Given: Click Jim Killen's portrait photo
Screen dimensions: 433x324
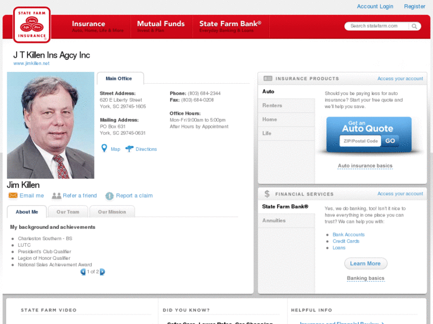Looking at the screenshot, I should pyautogui.click(x=51, y=125).
